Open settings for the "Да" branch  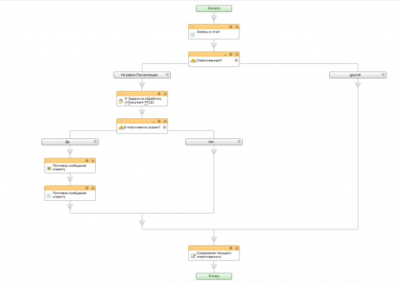[96, 142]
